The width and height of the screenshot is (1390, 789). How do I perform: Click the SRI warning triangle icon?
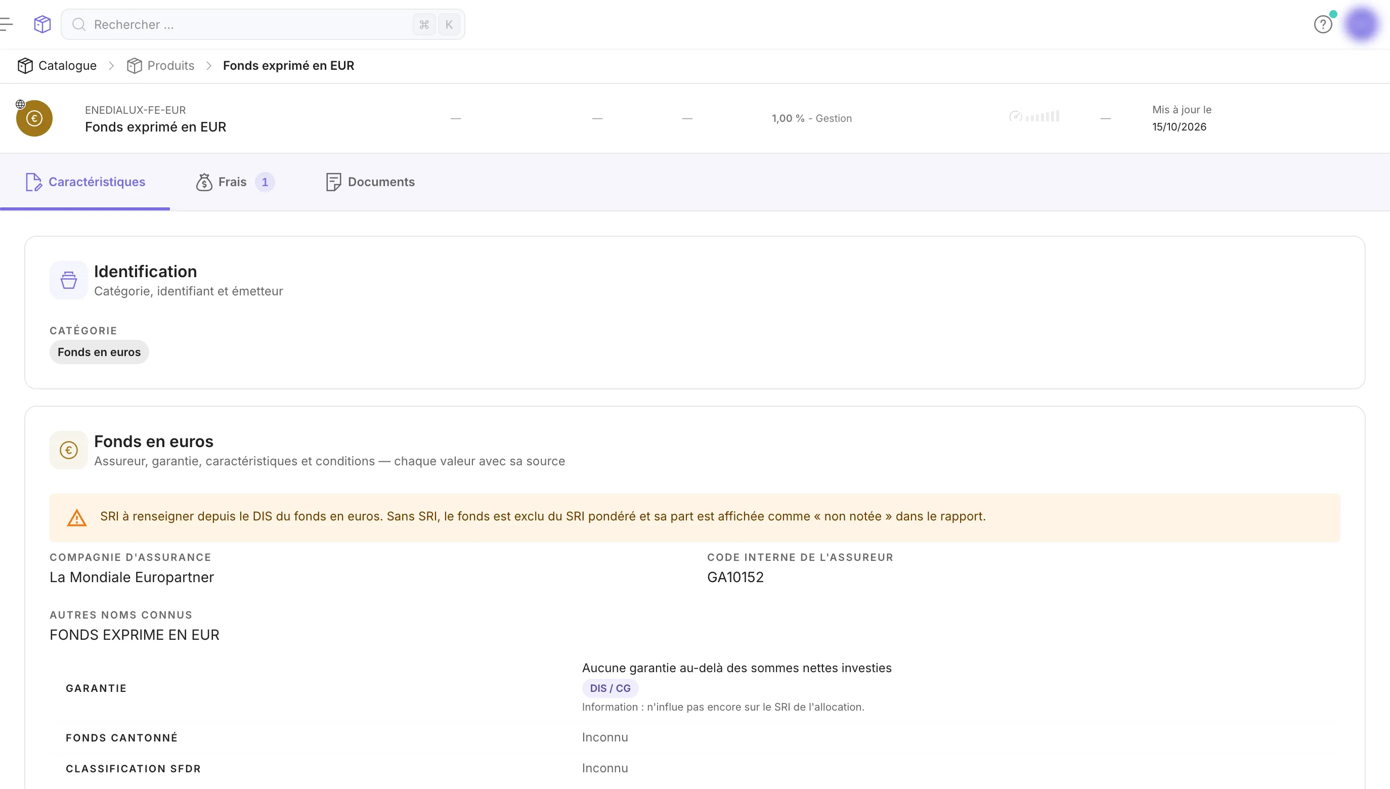[76, 518]
